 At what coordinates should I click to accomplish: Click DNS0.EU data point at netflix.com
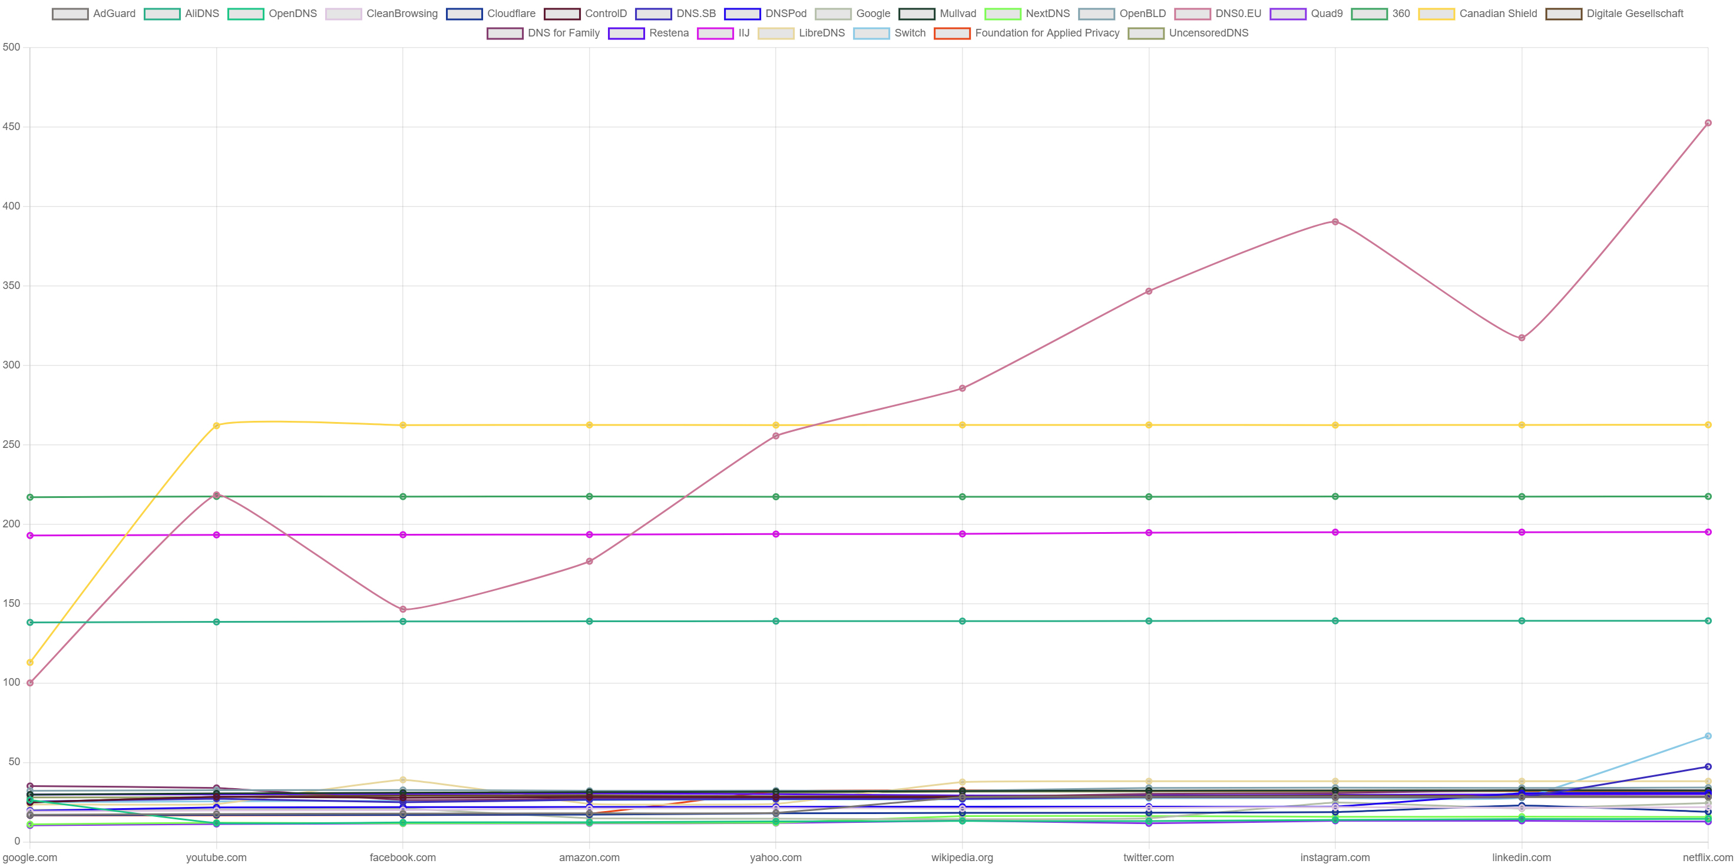1707,123
